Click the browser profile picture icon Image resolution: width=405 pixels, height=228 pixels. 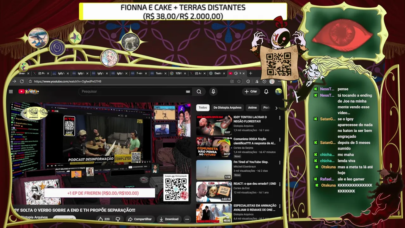click(272, 81)
